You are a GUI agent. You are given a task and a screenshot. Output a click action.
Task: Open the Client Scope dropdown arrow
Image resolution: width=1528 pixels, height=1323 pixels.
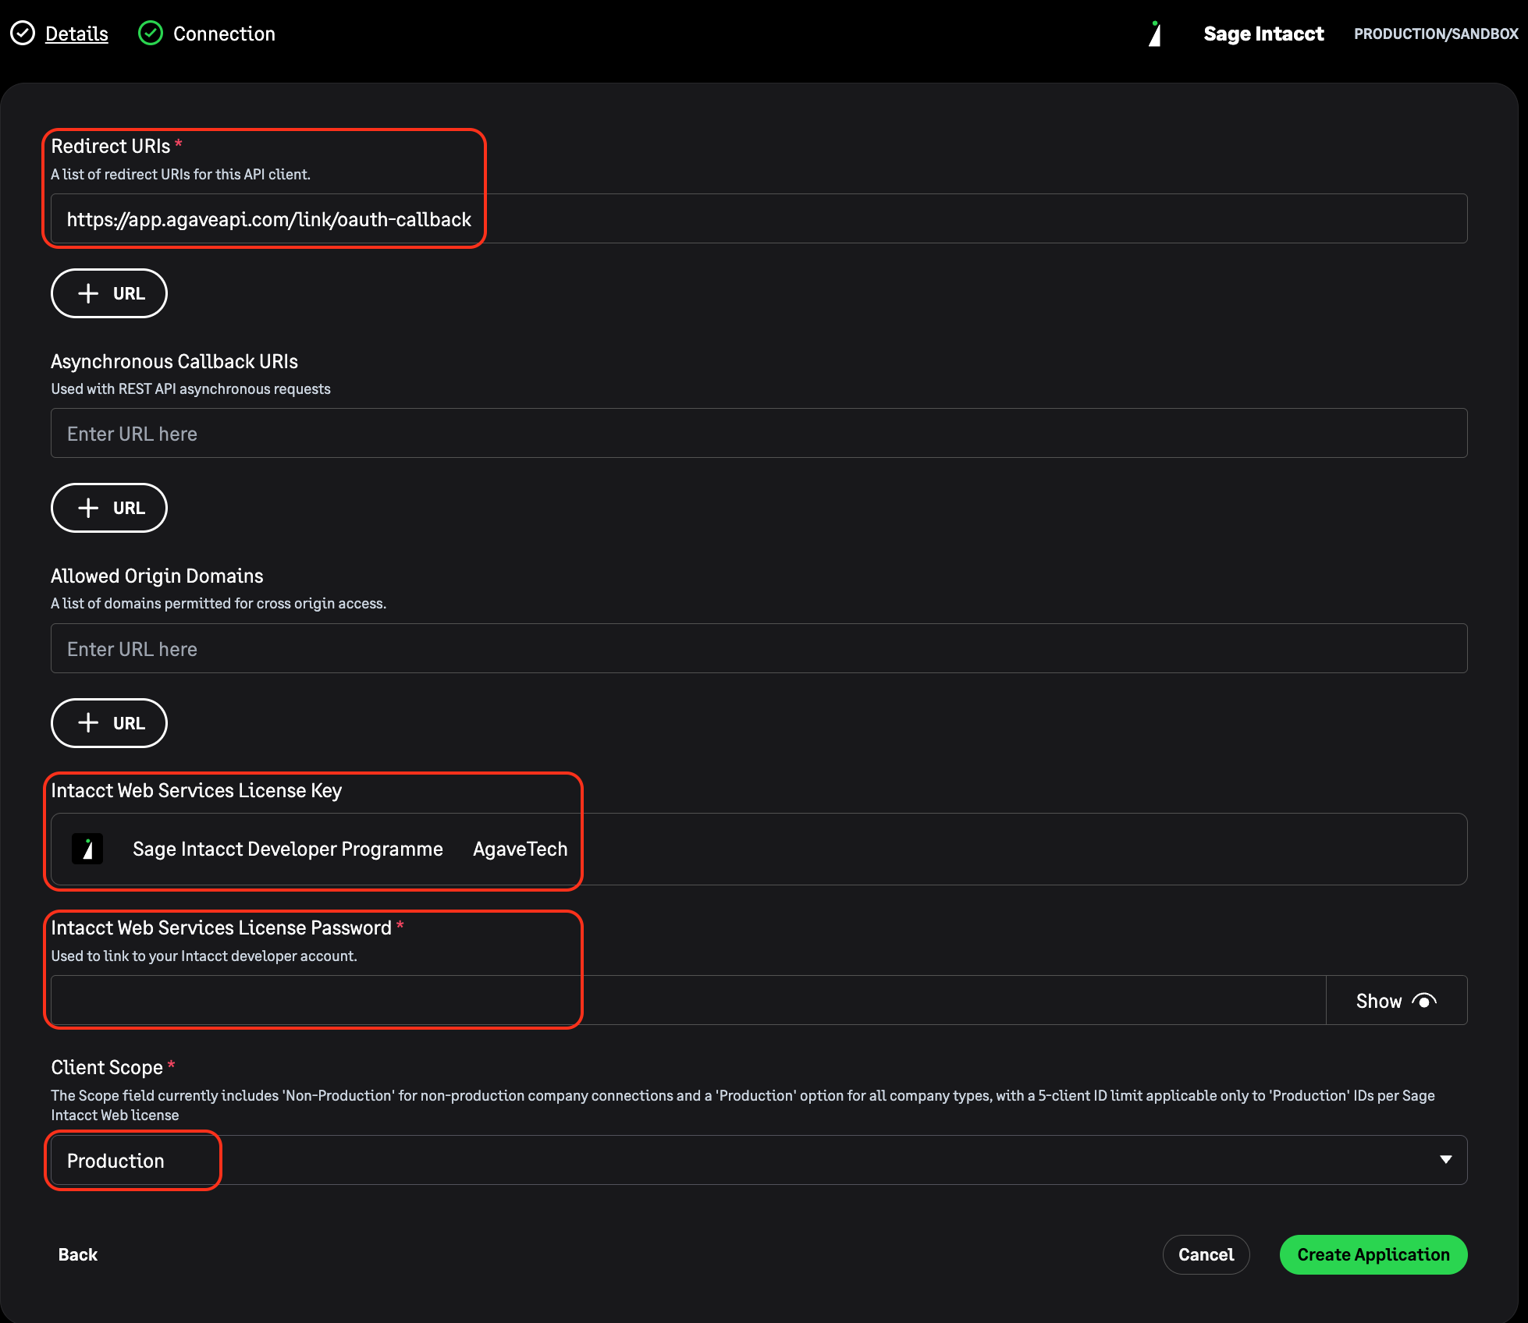coord(1446,1160)
